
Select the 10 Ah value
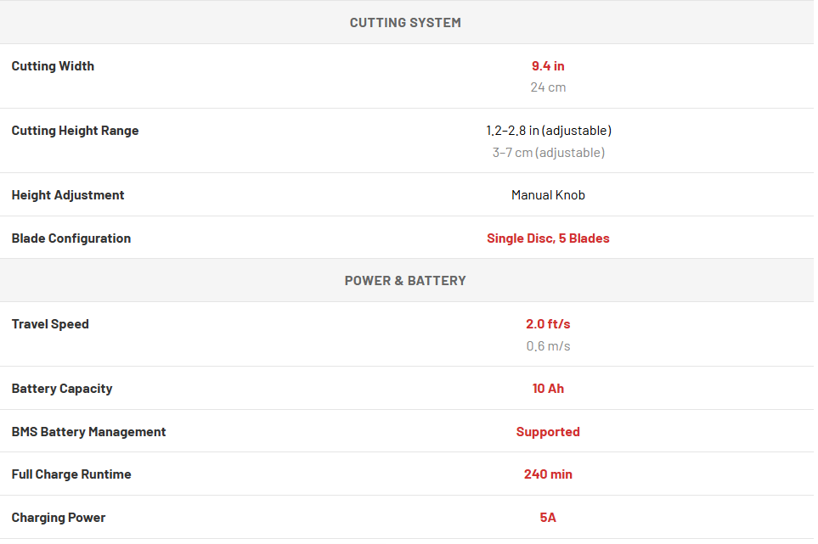pos(548,389)
